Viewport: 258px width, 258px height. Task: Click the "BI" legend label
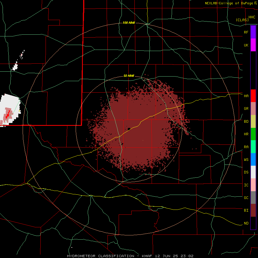246,210
